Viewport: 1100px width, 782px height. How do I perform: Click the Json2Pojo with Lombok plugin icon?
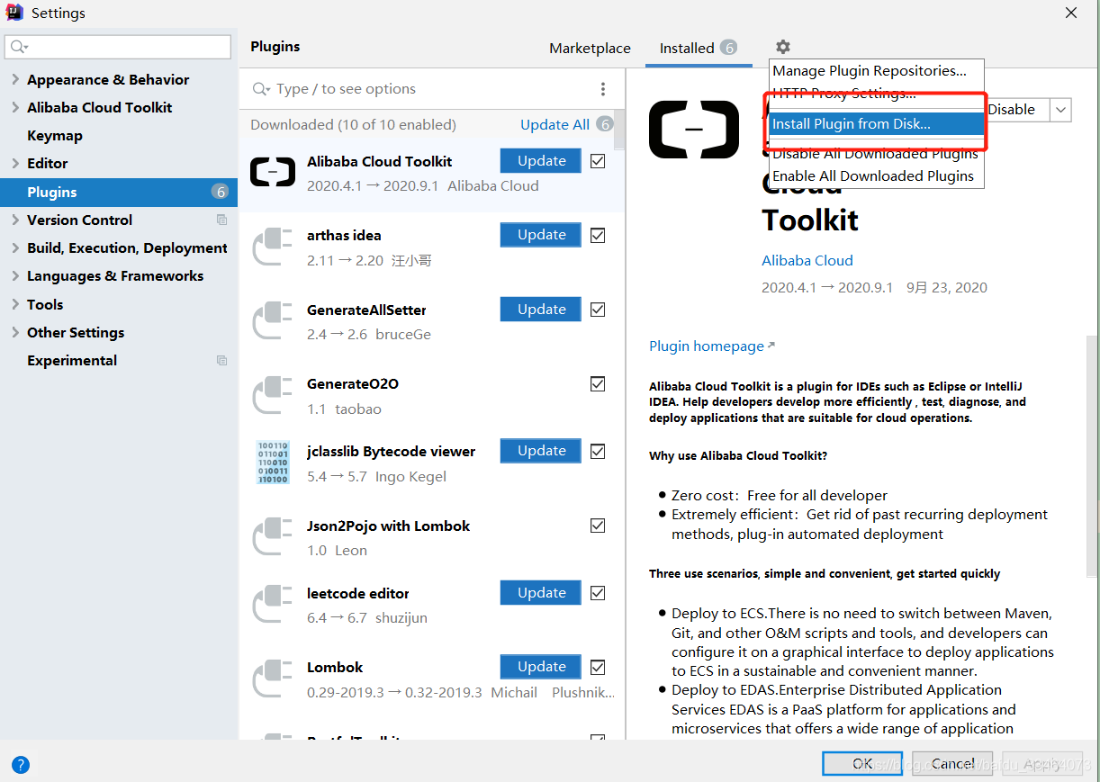(x=273, y=537)
